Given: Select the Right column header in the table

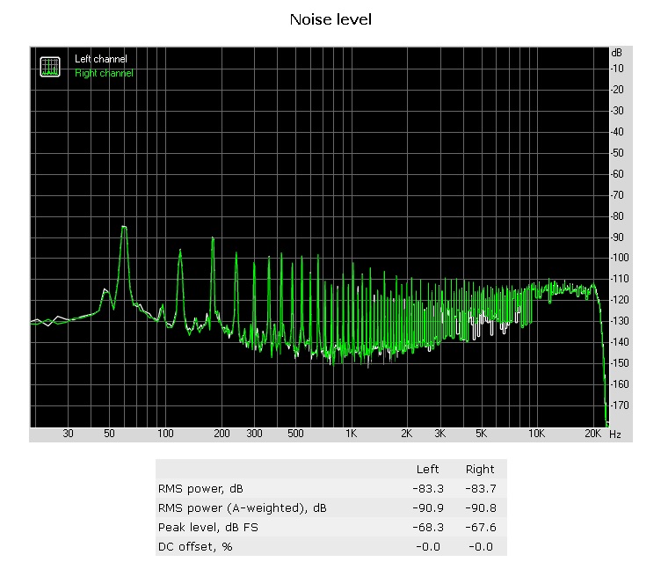Looking at the screenshot, I should [x=480, y=469].
